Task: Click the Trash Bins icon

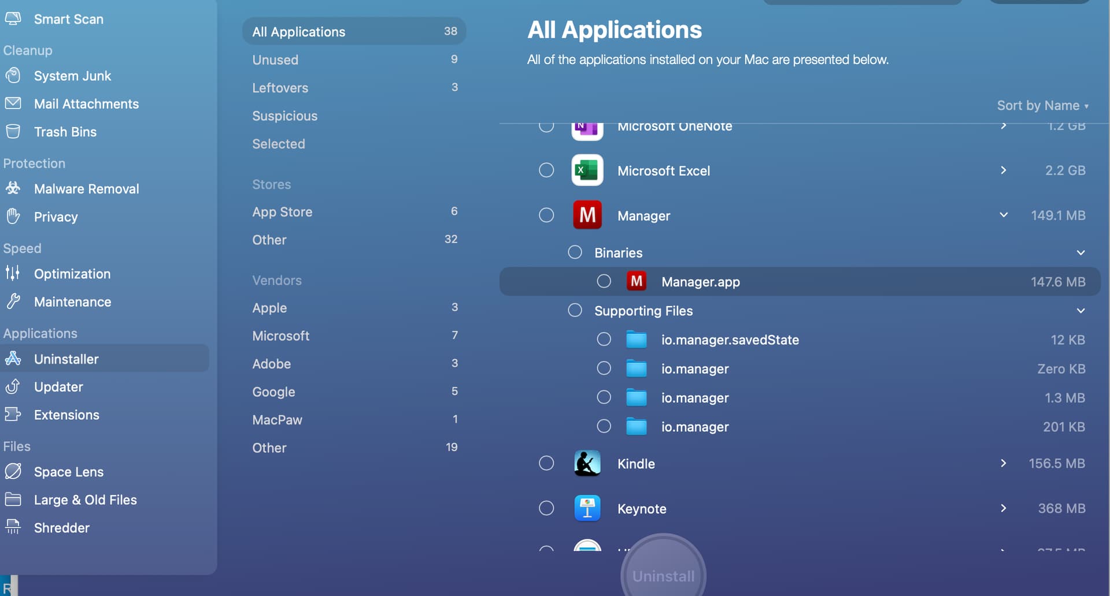Action: (13, 131)
